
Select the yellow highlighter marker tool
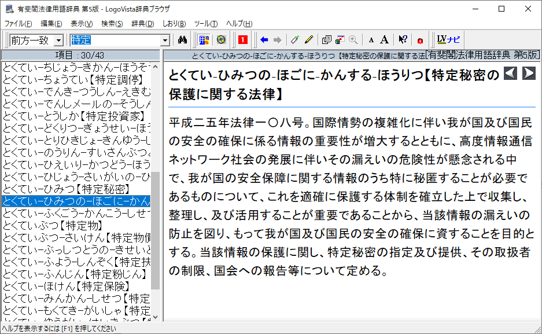coord(309,40)
